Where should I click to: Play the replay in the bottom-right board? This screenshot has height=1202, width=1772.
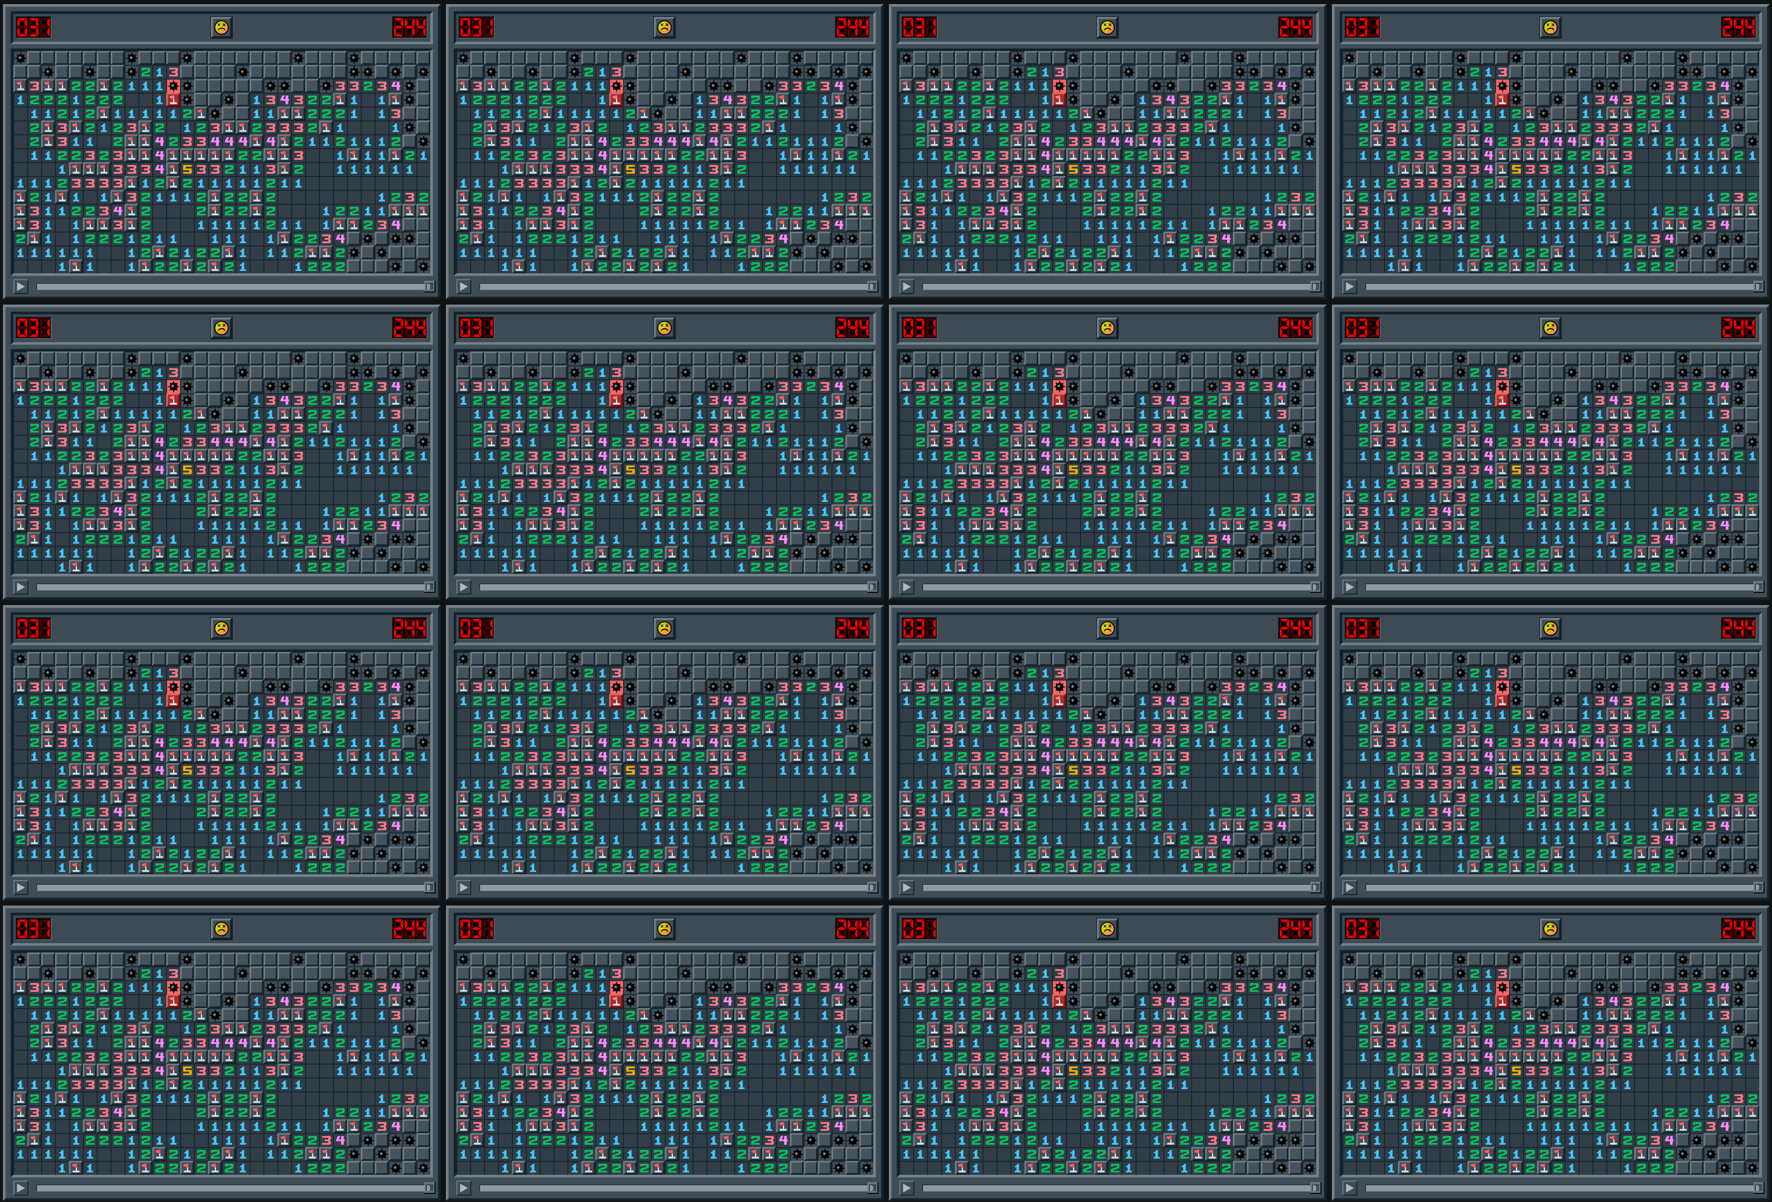[1350, 1188]
